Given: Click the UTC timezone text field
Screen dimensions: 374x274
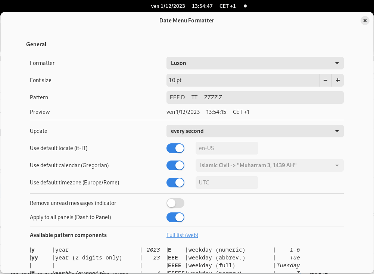Looking at the screenshot, I should tap(227, 183).
